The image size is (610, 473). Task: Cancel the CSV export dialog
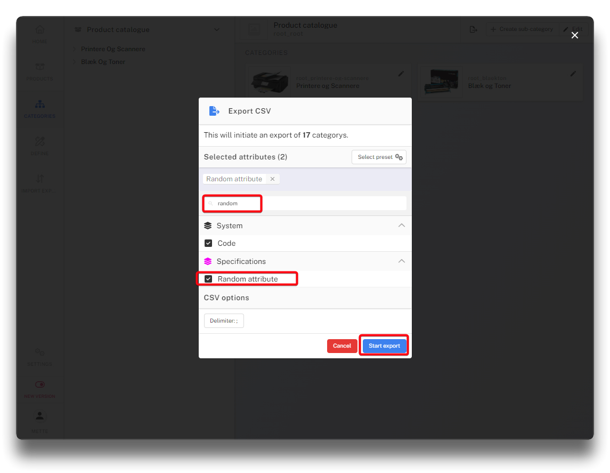click(341, 346)
